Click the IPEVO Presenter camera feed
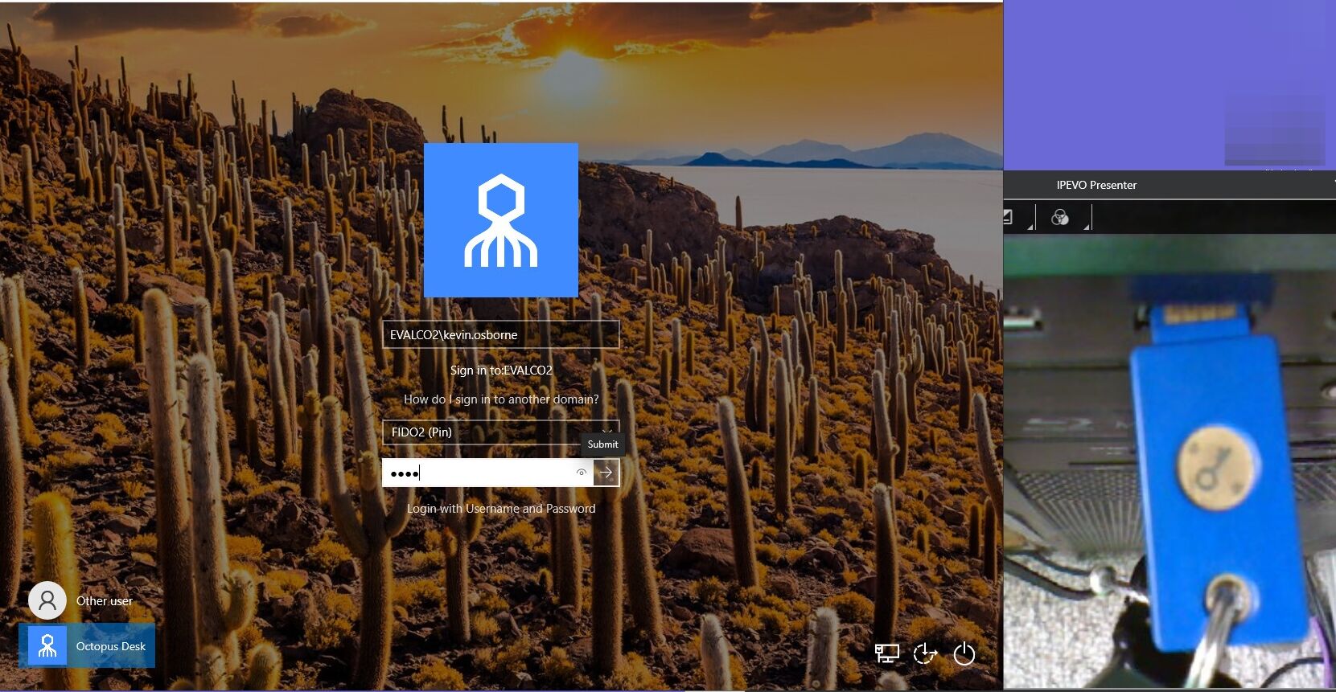The width and height of the screenshot is (1336, 692). click(1170, 461)
